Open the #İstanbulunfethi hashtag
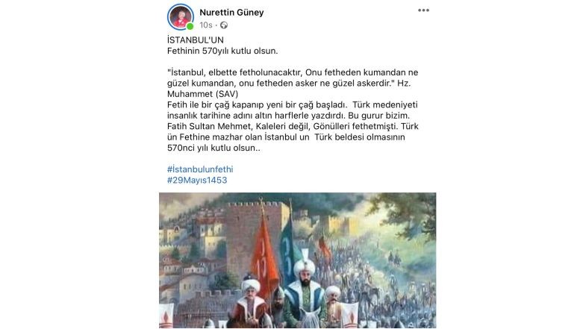The height and width of the screenshot is (329, 583). pos(200,169)
